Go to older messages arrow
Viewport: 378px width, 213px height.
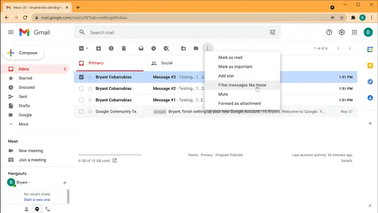pos(350,49)
